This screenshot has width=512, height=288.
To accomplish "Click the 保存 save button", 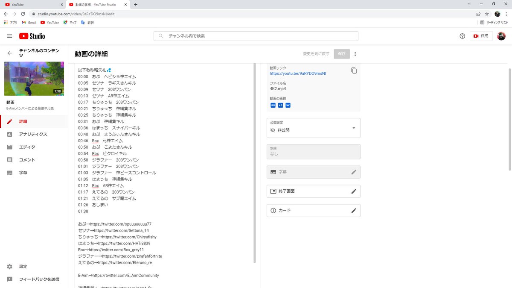I will 342,54.
